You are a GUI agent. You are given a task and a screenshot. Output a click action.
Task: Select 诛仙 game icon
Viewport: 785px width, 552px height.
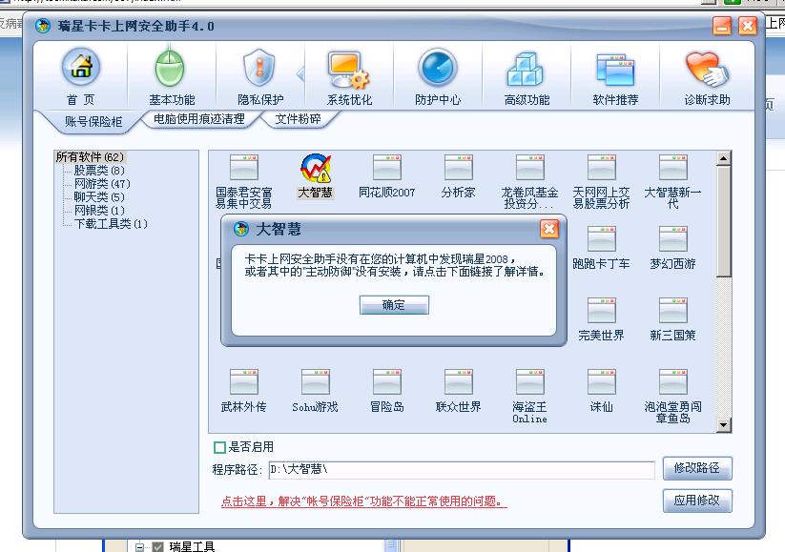(602, 382)
